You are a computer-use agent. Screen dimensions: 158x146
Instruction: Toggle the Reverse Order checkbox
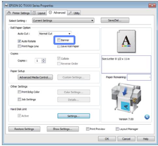pos(59,64)
